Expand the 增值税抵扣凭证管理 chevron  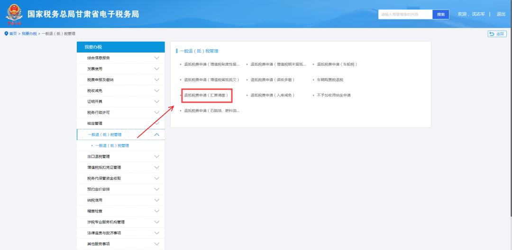[x=157, y=168]
